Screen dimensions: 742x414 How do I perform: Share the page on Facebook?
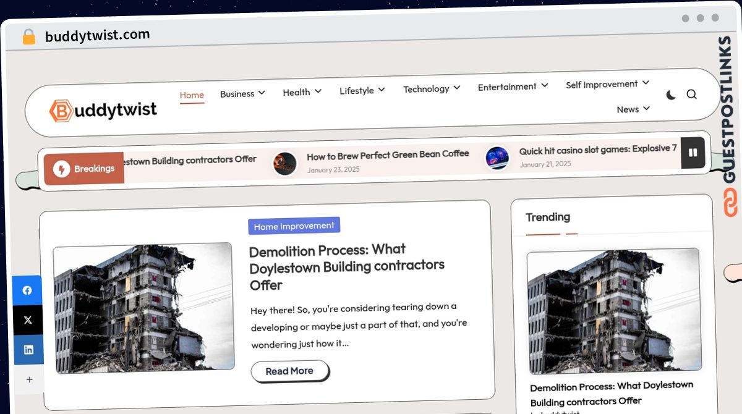[28, 290]
